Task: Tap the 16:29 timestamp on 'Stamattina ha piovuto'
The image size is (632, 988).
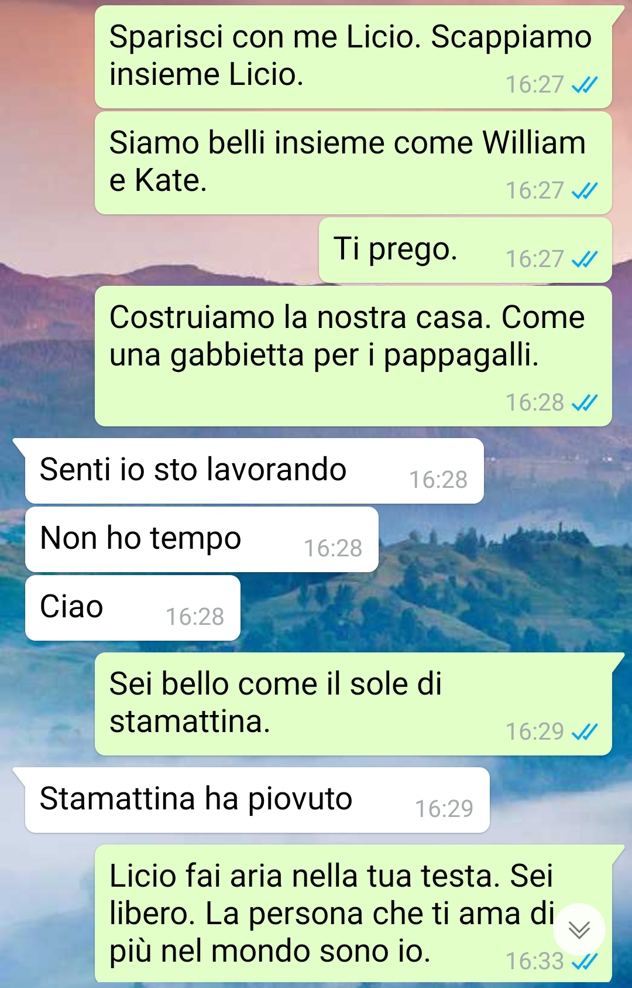Action: coord(444,809)
